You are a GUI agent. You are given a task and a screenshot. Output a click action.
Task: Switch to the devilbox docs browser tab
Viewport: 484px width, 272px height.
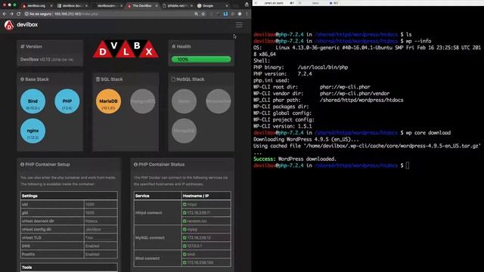click(72, 5)
